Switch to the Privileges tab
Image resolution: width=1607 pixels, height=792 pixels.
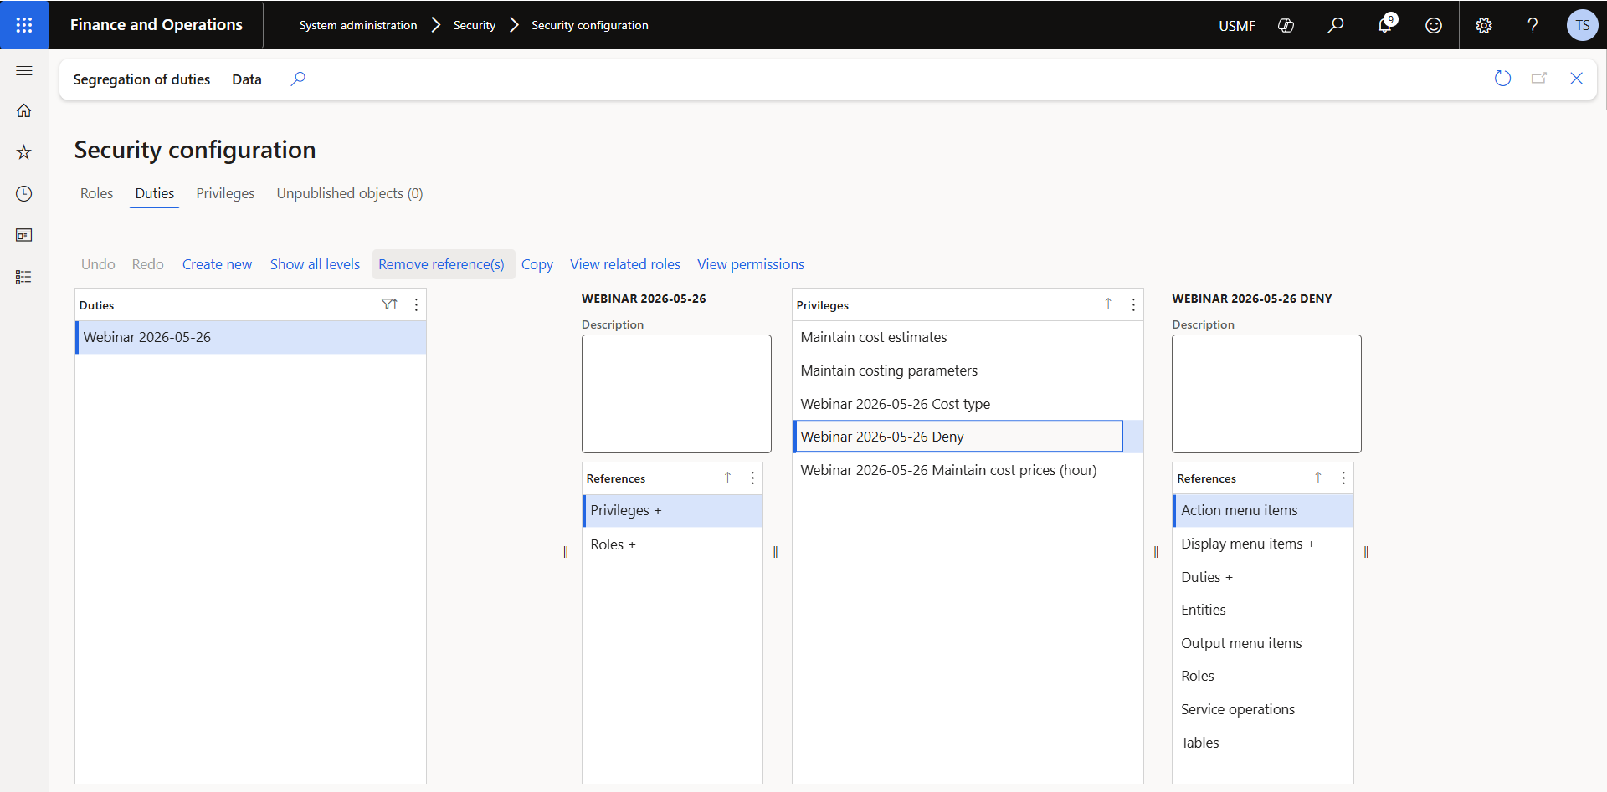pyautogui.click(x=225, y=193)
